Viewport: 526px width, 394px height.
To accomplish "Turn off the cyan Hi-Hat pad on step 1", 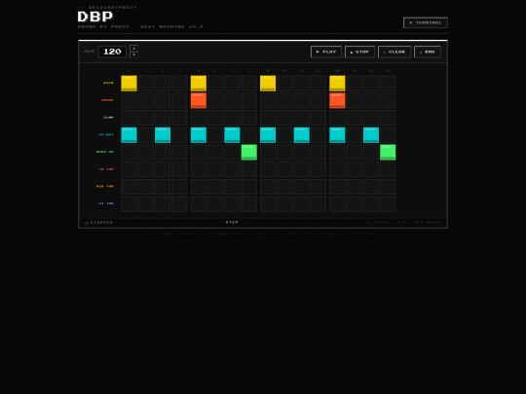I will click(130, 135).
